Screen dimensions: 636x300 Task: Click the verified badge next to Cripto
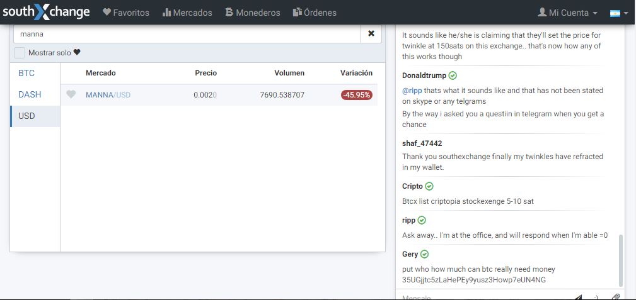coord(429,186)
